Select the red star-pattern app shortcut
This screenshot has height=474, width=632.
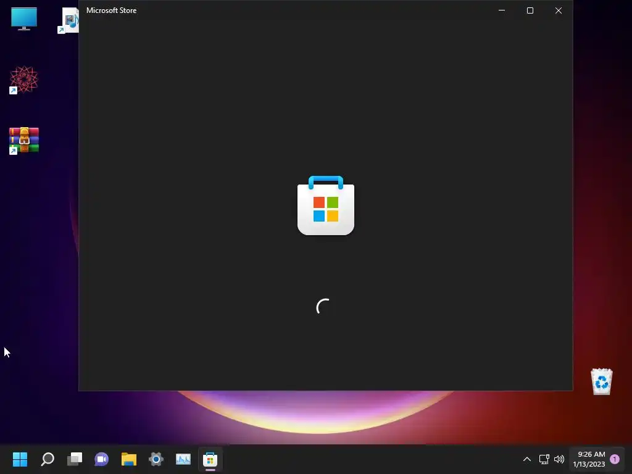point(24,80)
